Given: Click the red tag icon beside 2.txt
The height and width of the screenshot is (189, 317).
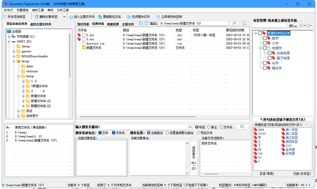Looking at the screenshot, I should [79, 35].
